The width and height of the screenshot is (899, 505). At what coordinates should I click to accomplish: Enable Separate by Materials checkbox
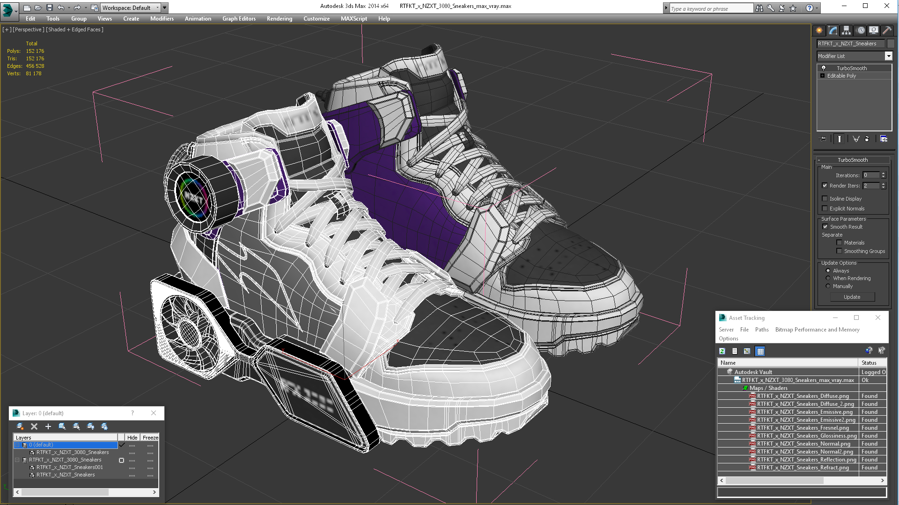click(839, 243)
